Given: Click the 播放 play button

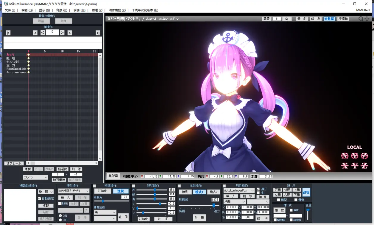Looking at the screenshot, I should pos(280,210).
